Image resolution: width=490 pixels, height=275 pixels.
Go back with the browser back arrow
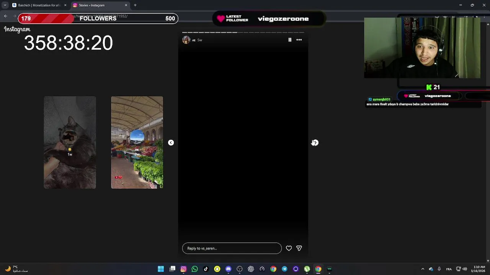click(x=5, y=16)
